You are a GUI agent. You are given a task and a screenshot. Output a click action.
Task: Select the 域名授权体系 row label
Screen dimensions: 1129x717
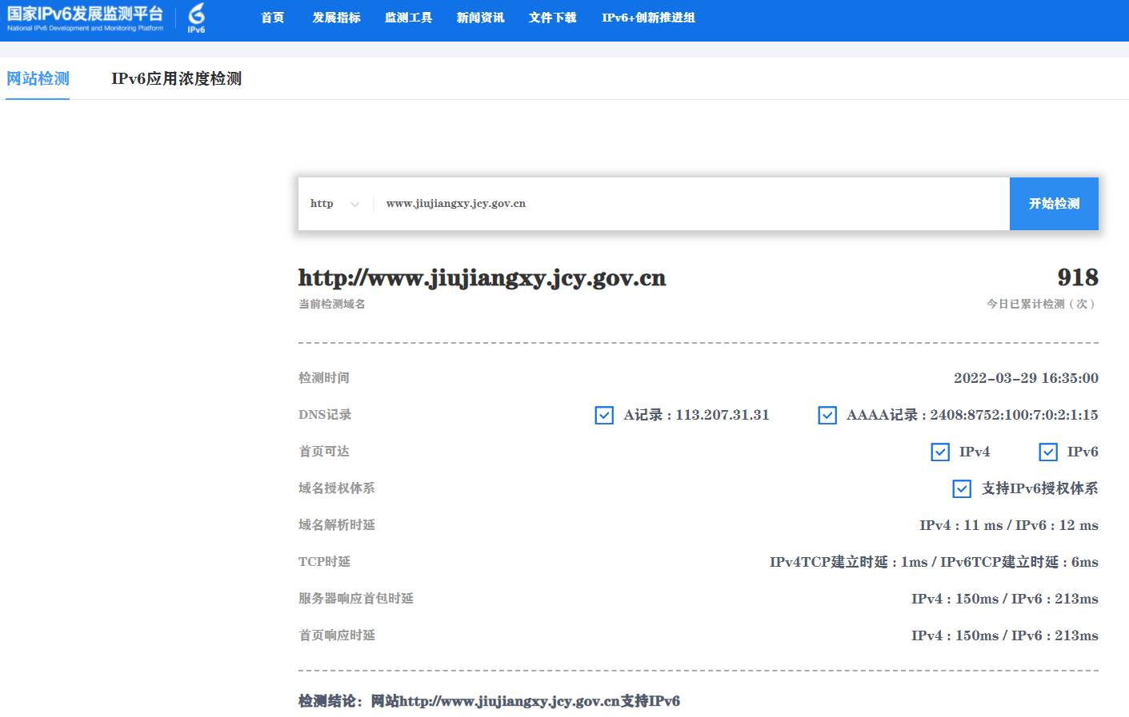point(337,488)
